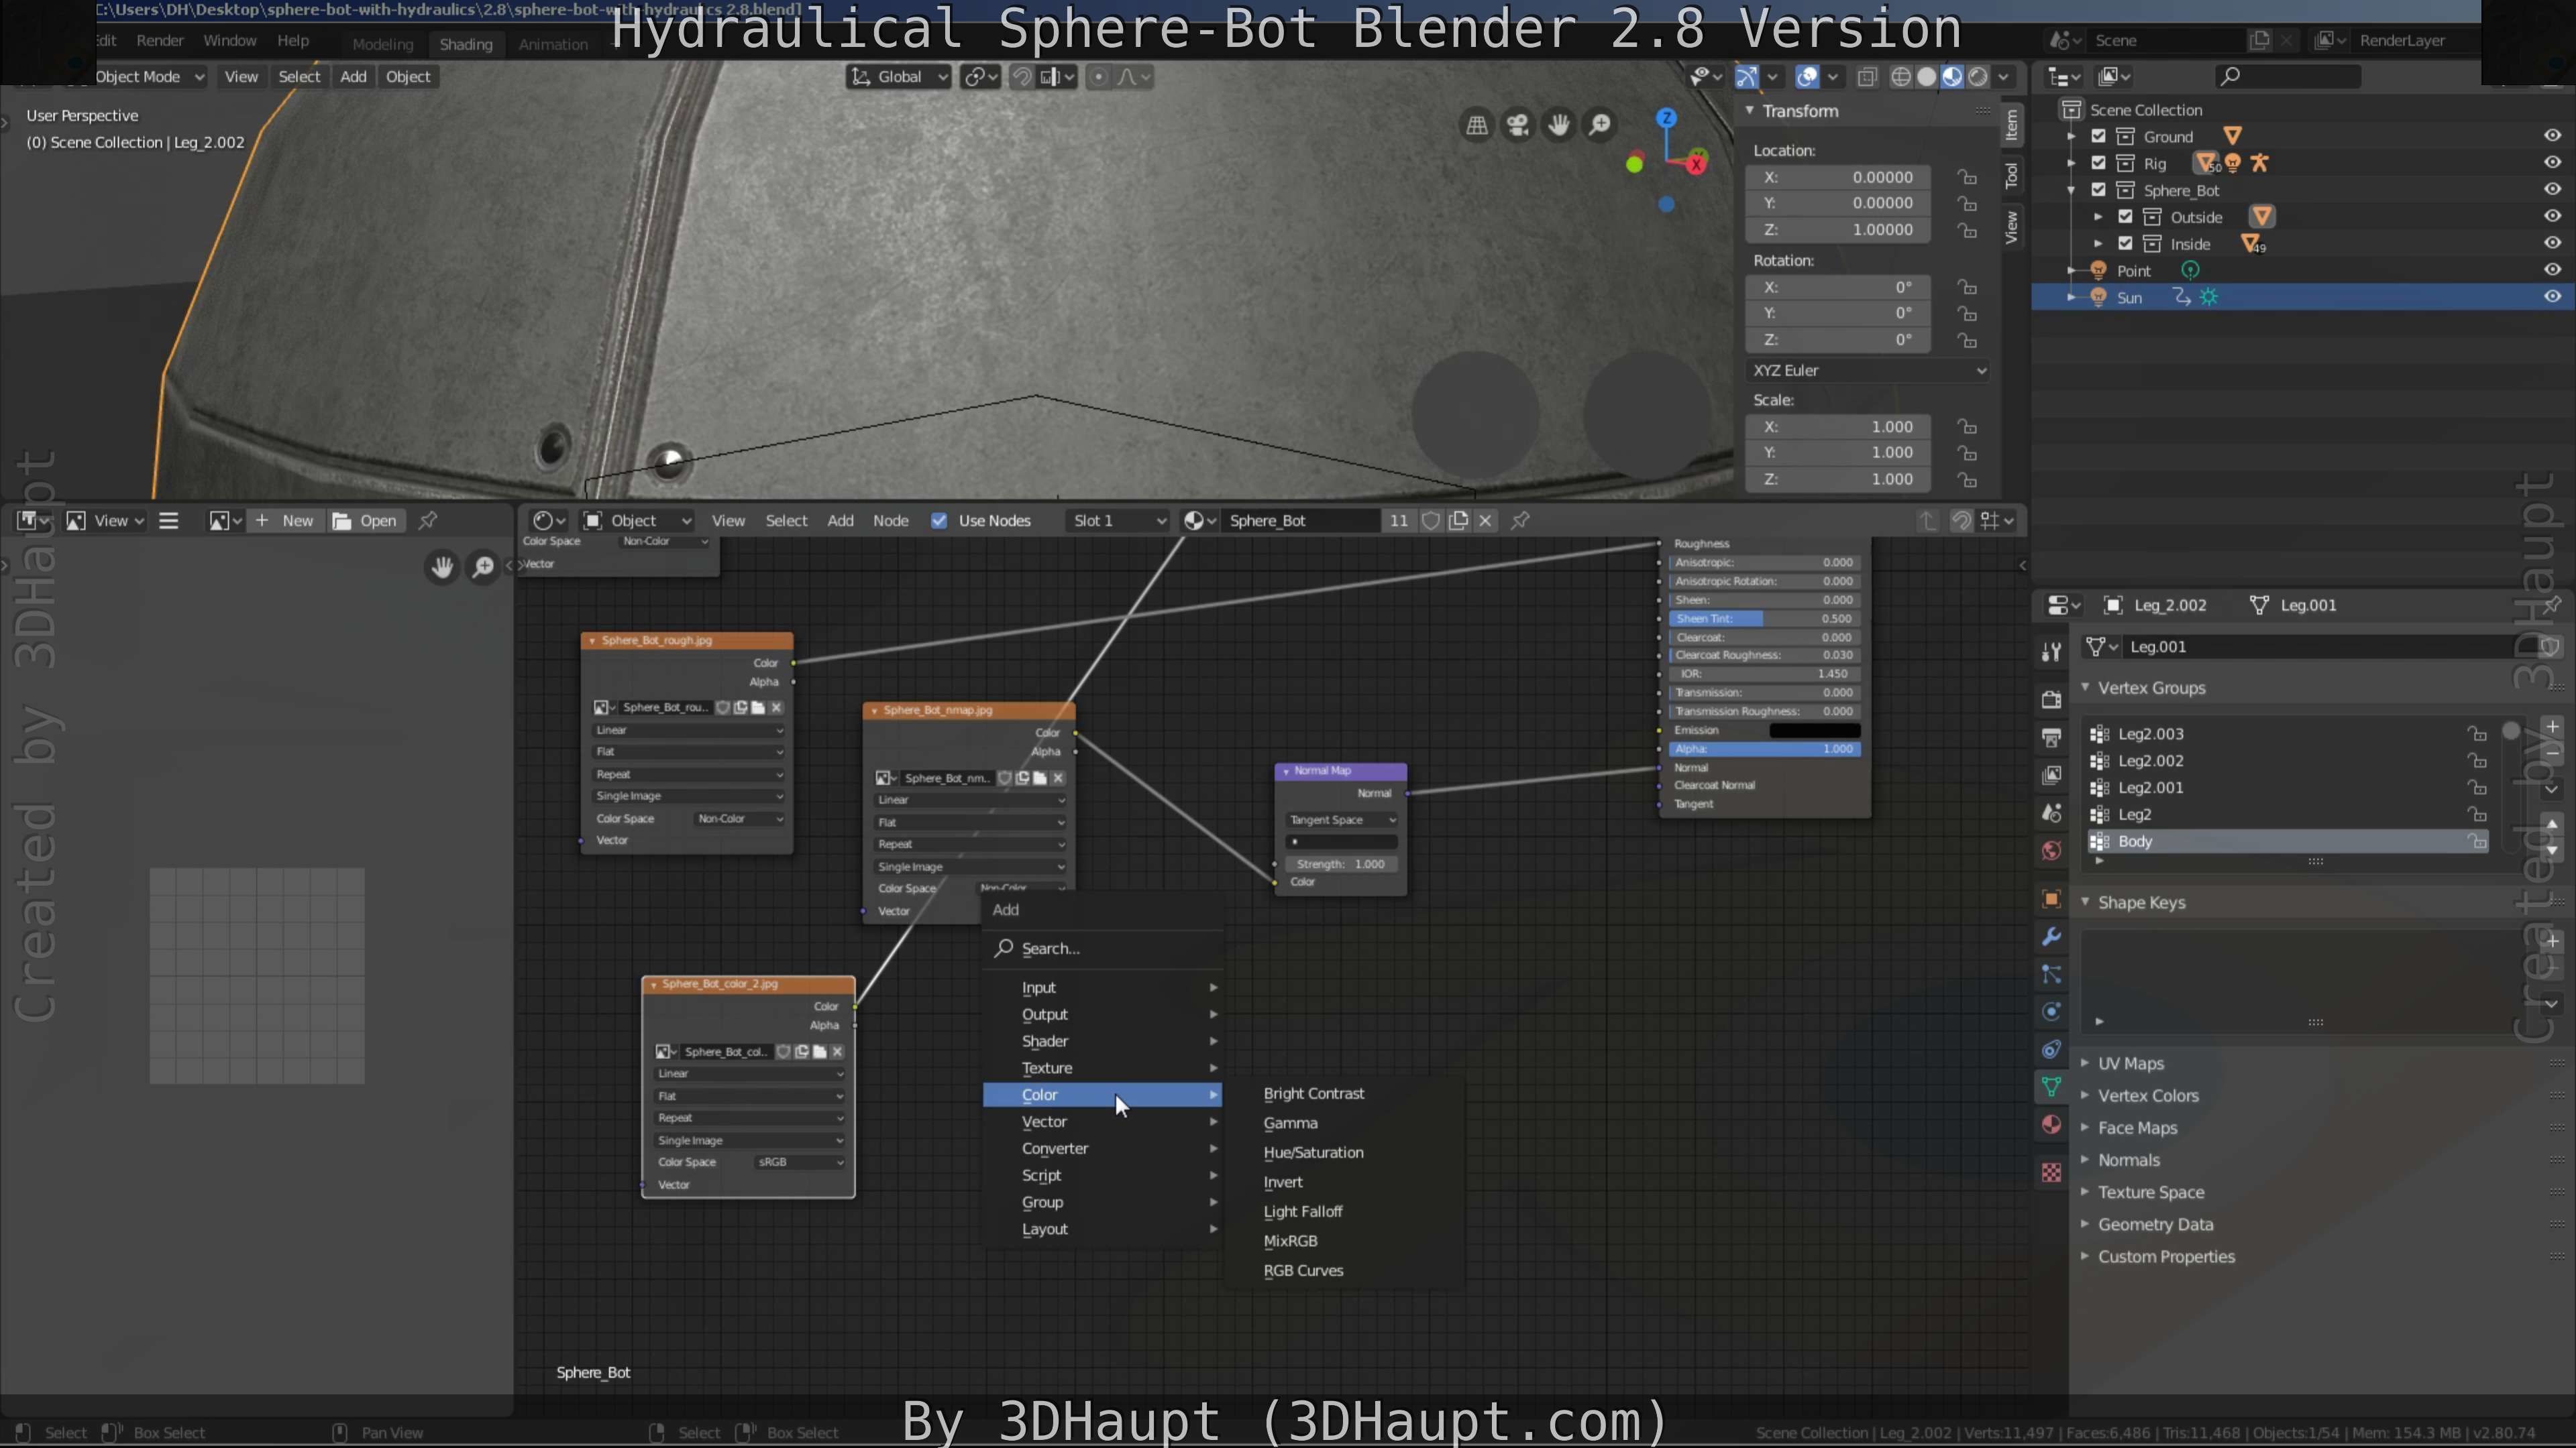Open the Input submenu in Add menu

click(1102, 987)
